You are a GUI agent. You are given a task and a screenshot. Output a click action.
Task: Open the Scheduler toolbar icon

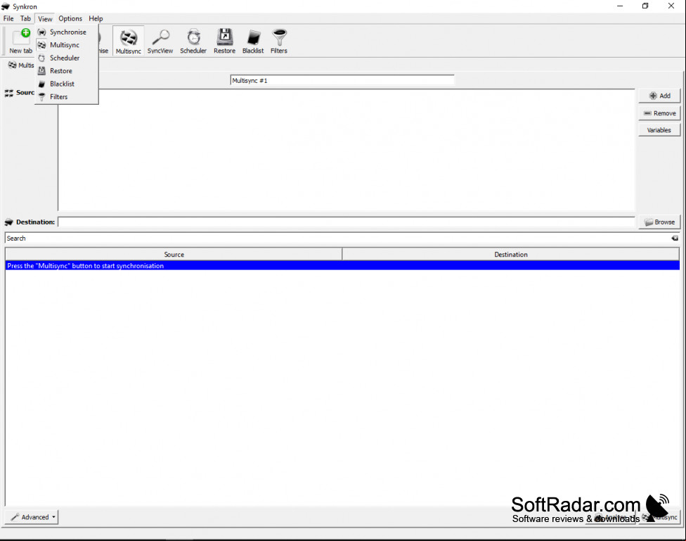[x=193, y=41]
